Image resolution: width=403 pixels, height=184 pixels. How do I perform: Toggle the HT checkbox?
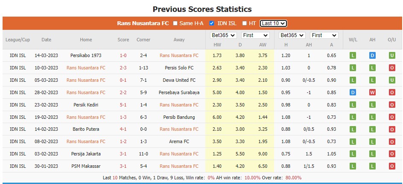click(245, 23)
